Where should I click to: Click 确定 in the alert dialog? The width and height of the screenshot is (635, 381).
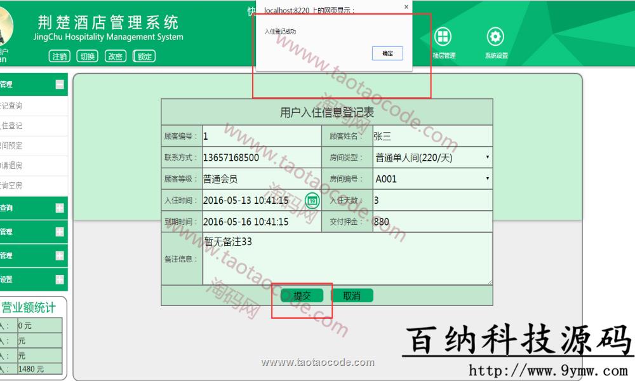coord(387,53)
